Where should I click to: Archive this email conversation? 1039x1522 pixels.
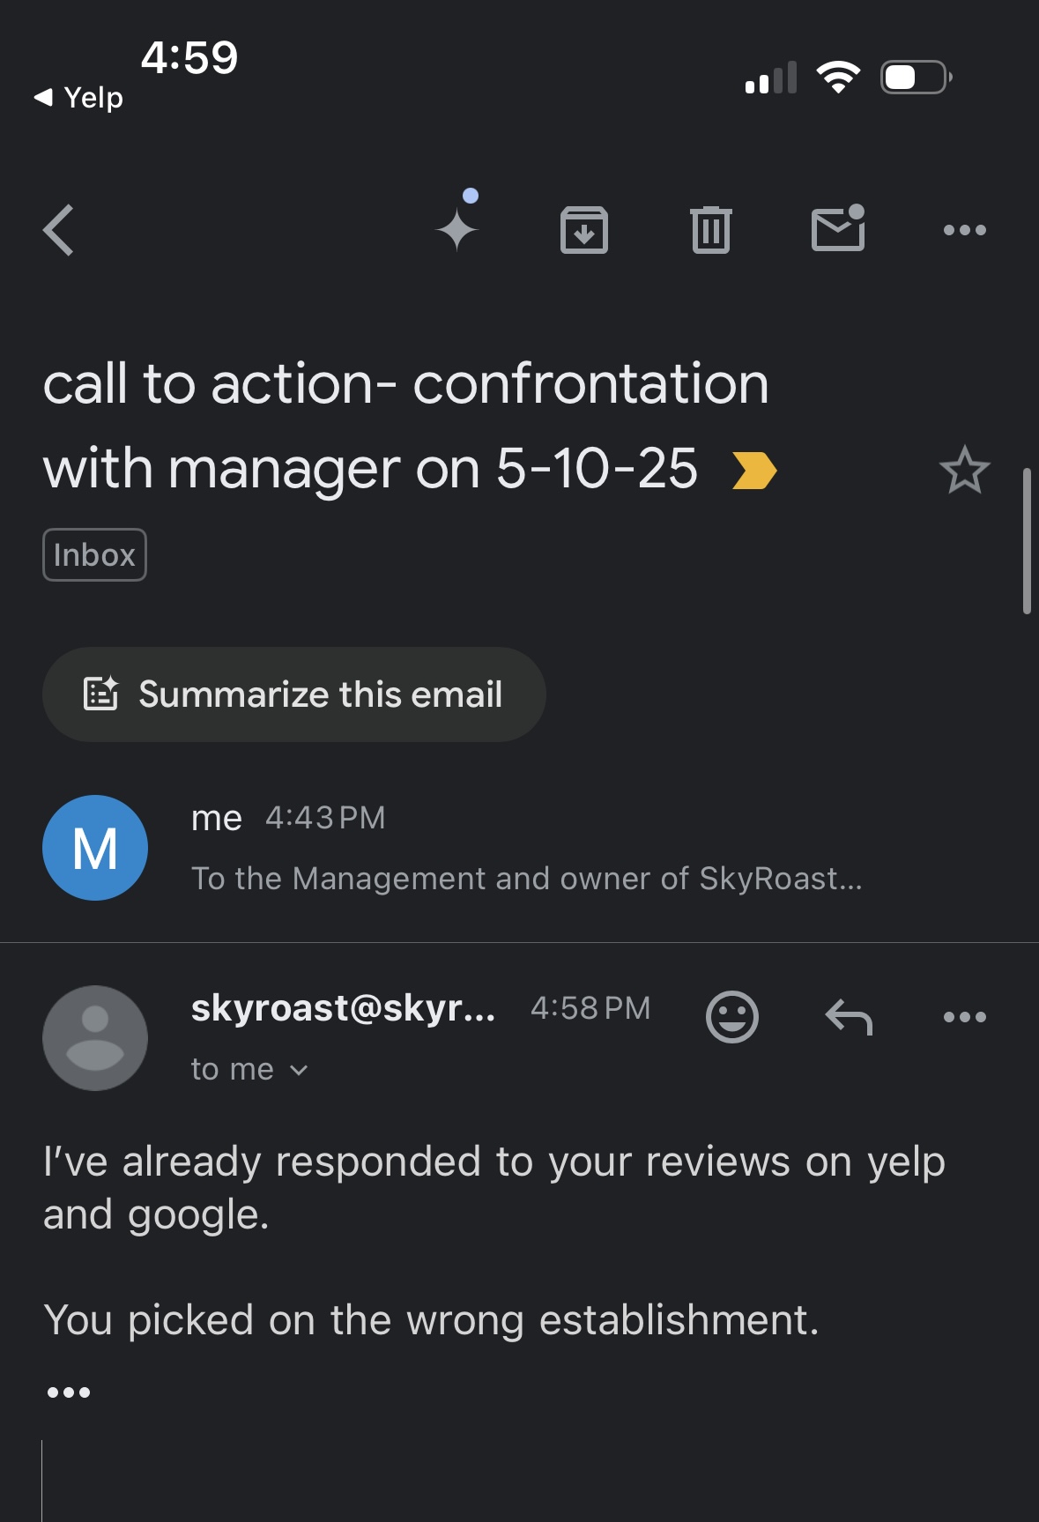583,230
